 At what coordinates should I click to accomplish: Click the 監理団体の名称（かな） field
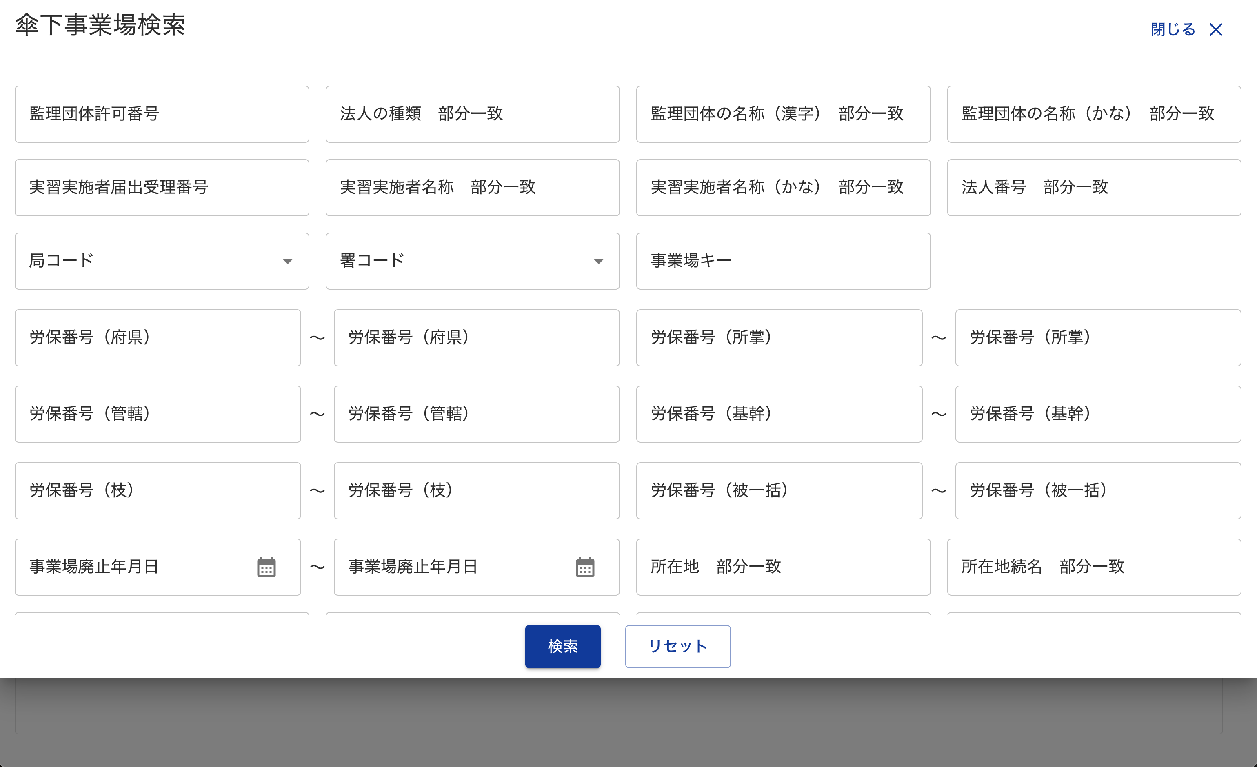pos(1094,114)
